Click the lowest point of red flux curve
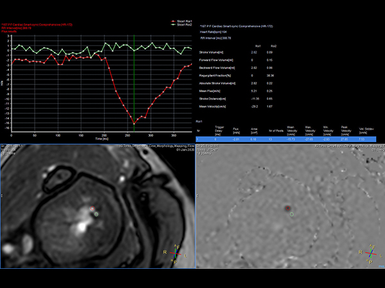Screen dimensions: 385x288 point(134,124)
